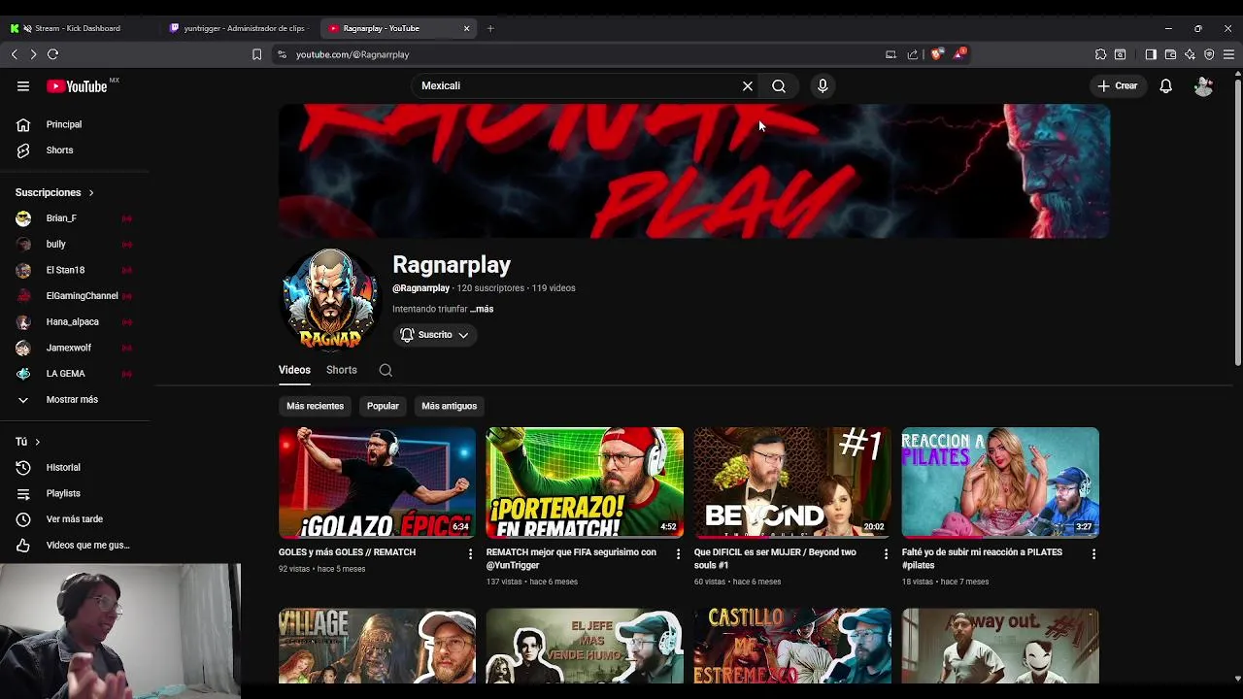
Task: Open the VILLAGE video thumbnail
Action: click(377, 646)
